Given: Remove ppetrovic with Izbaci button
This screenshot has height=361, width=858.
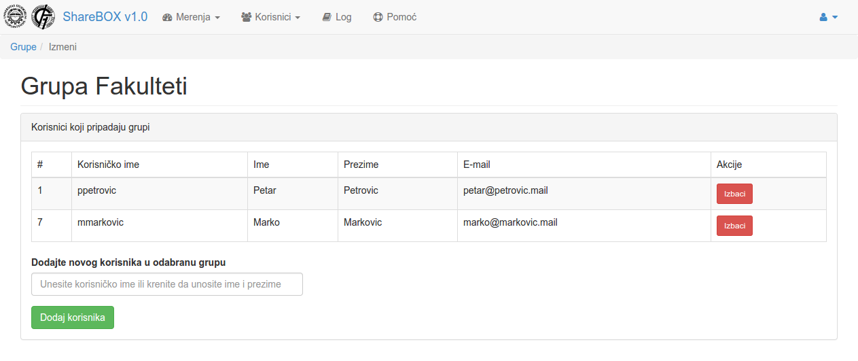Looking at the screenshot, I should coord(734,194).
